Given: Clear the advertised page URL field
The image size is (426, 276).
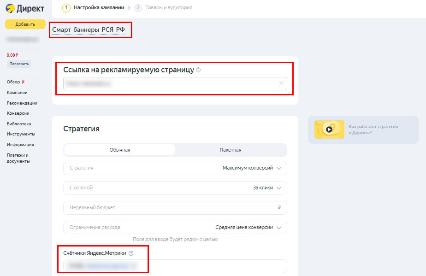Looking at the screenshot, I should coord(281,83).
